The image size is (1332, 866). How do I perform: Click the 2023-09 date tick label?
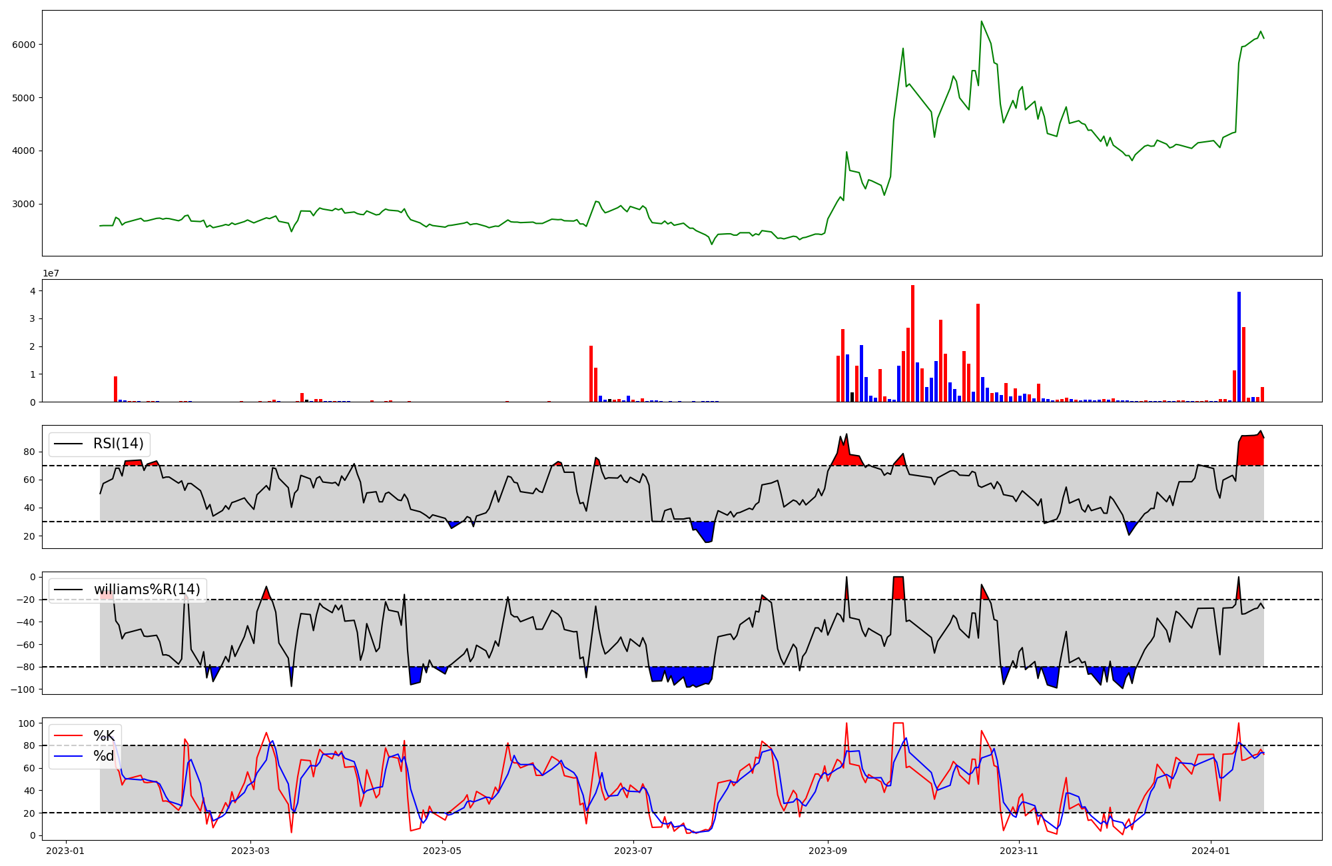coord(828,851)
